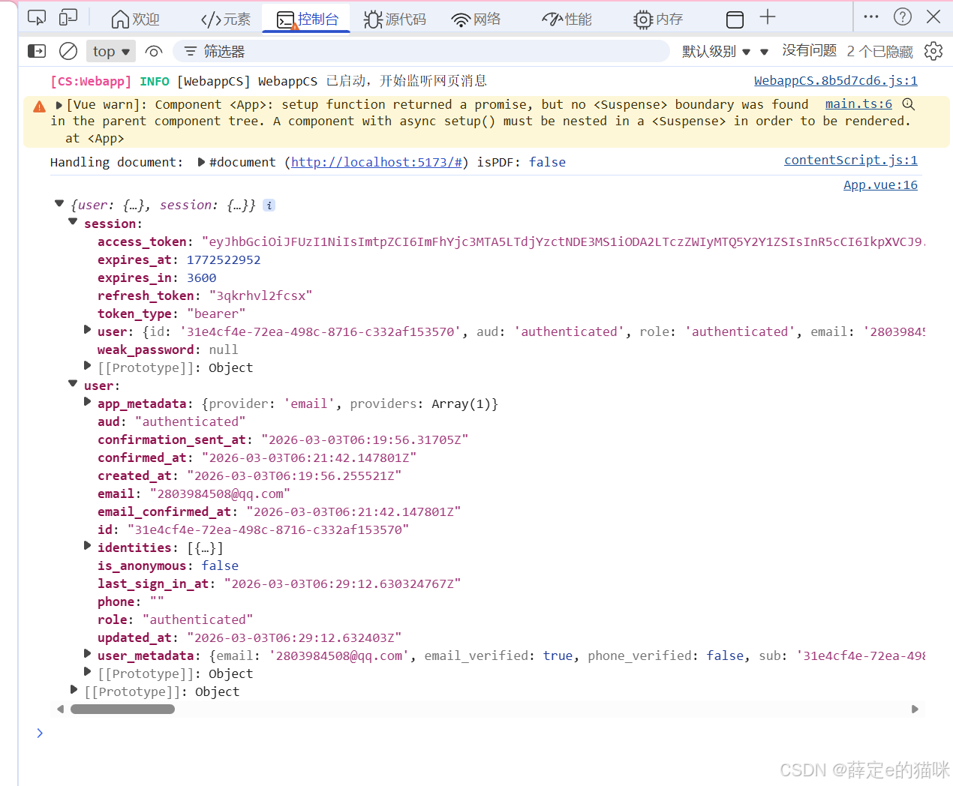Screen dimensions: 953x786
Task: Open the 默认级别 log level dropdown
Action: point(716,51)
